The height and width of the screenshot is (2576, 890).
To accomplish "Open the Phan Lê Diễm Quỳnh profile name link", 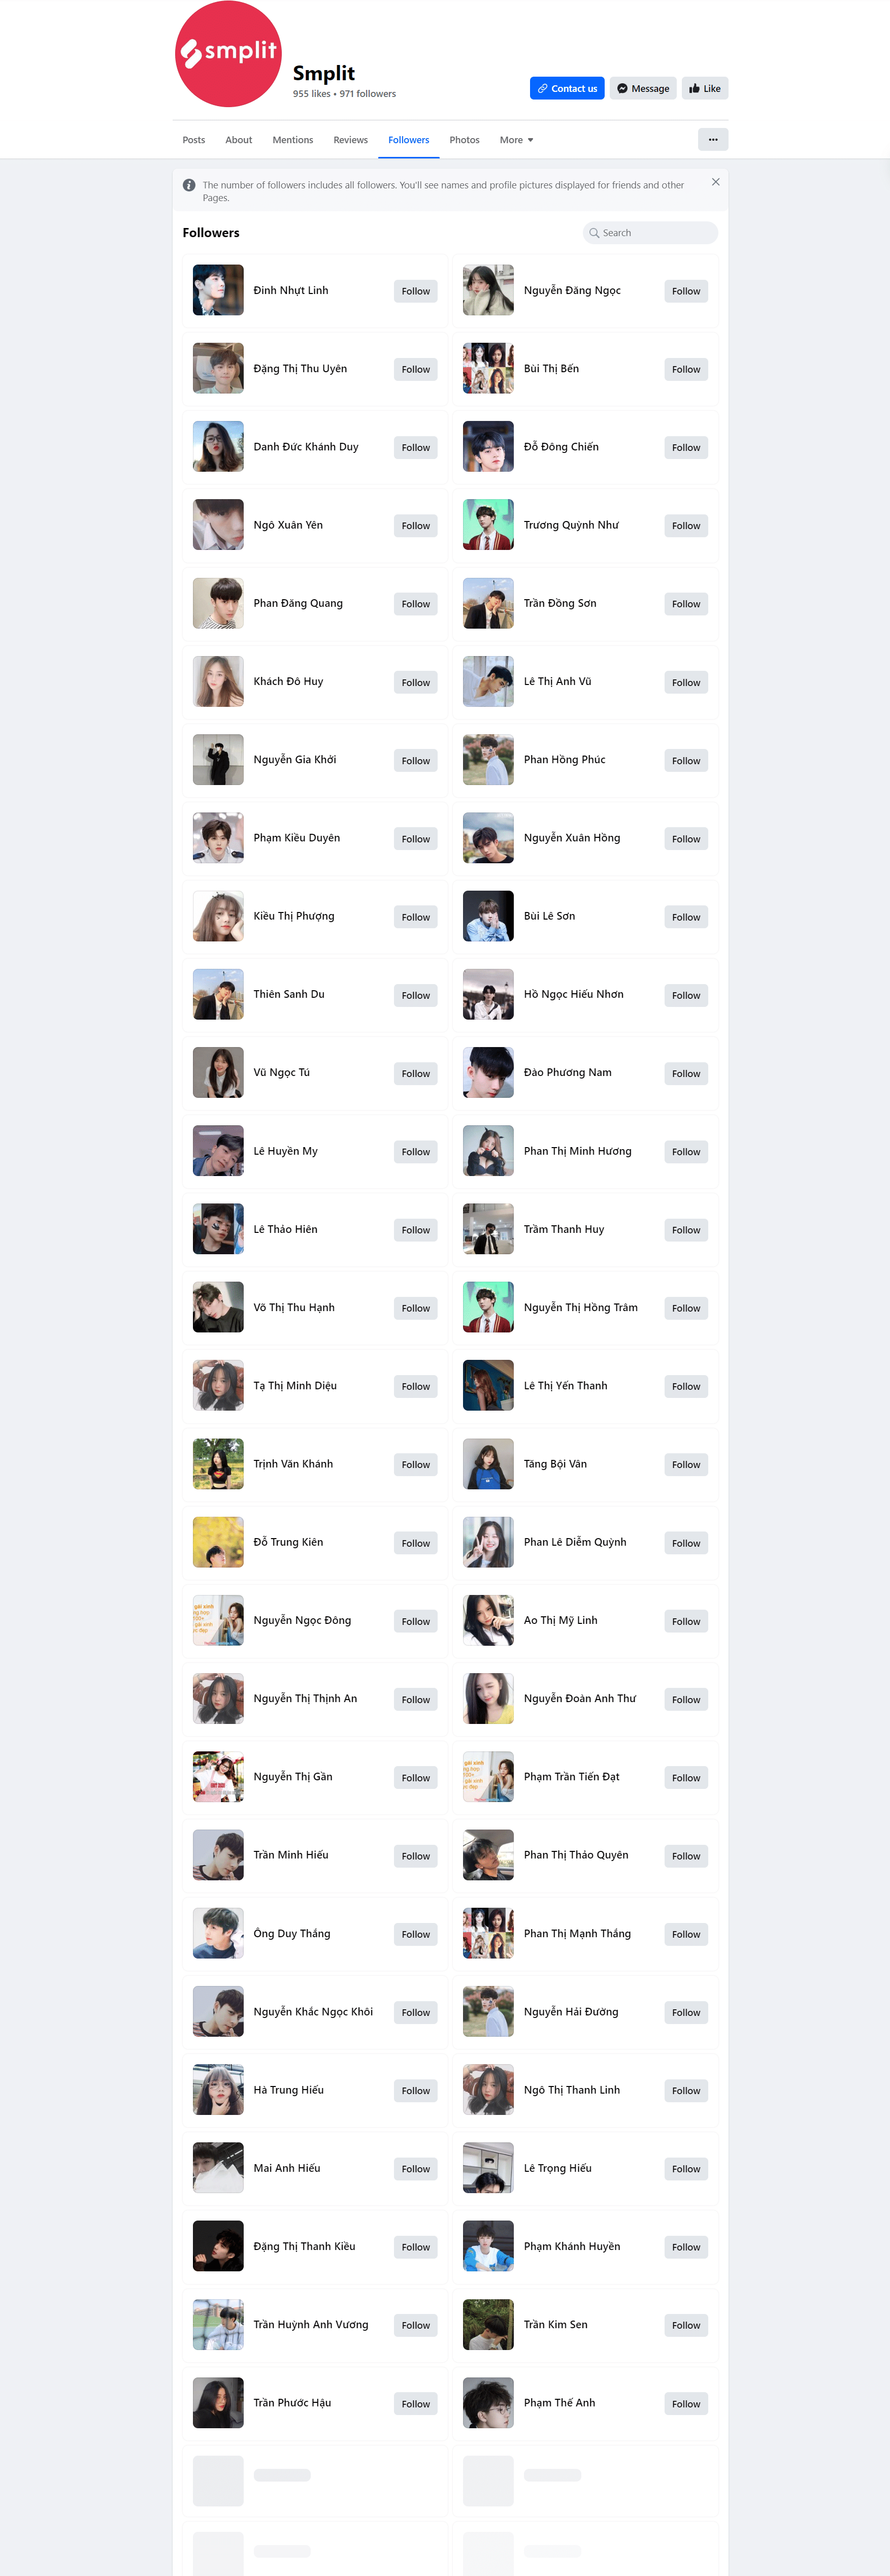I will point(575,1542).
